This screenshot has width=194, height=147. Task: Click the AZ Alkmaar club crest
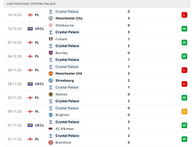[x=51, y=129]
